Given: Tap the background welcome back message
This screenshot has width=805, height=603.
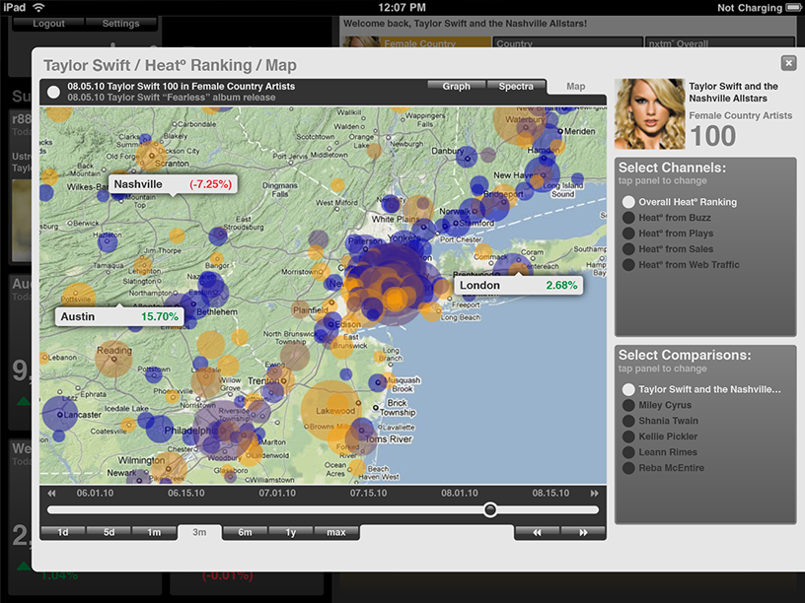Looking at the screenshot, I should point(465,24).
